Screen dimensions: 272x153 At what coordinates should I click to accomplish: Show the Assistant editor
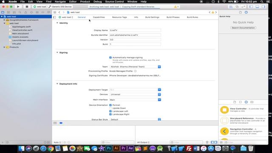tap(237, 7)
